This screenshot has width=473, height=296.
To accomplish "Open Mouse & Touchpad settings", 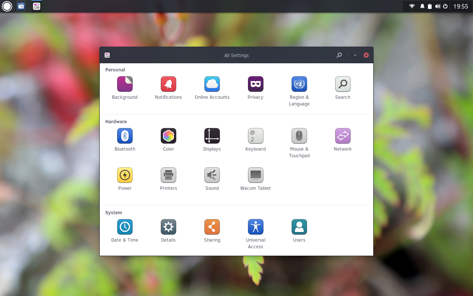I will (x=299, y=136).
